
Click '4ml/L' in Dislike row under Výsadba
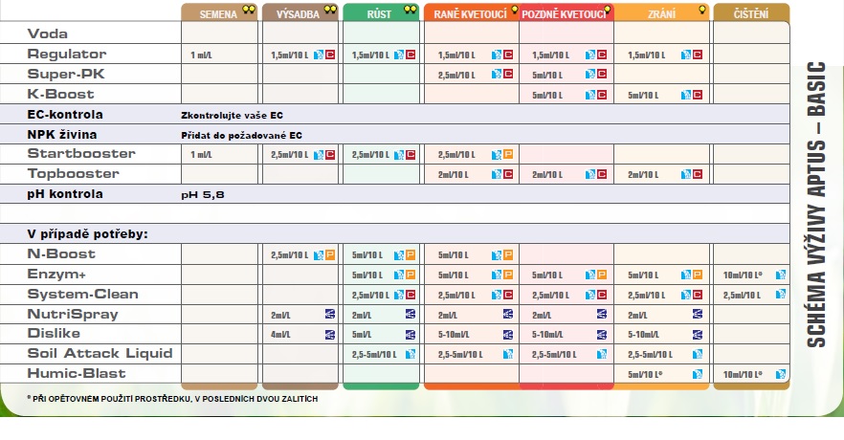click(x=280, y=335)
